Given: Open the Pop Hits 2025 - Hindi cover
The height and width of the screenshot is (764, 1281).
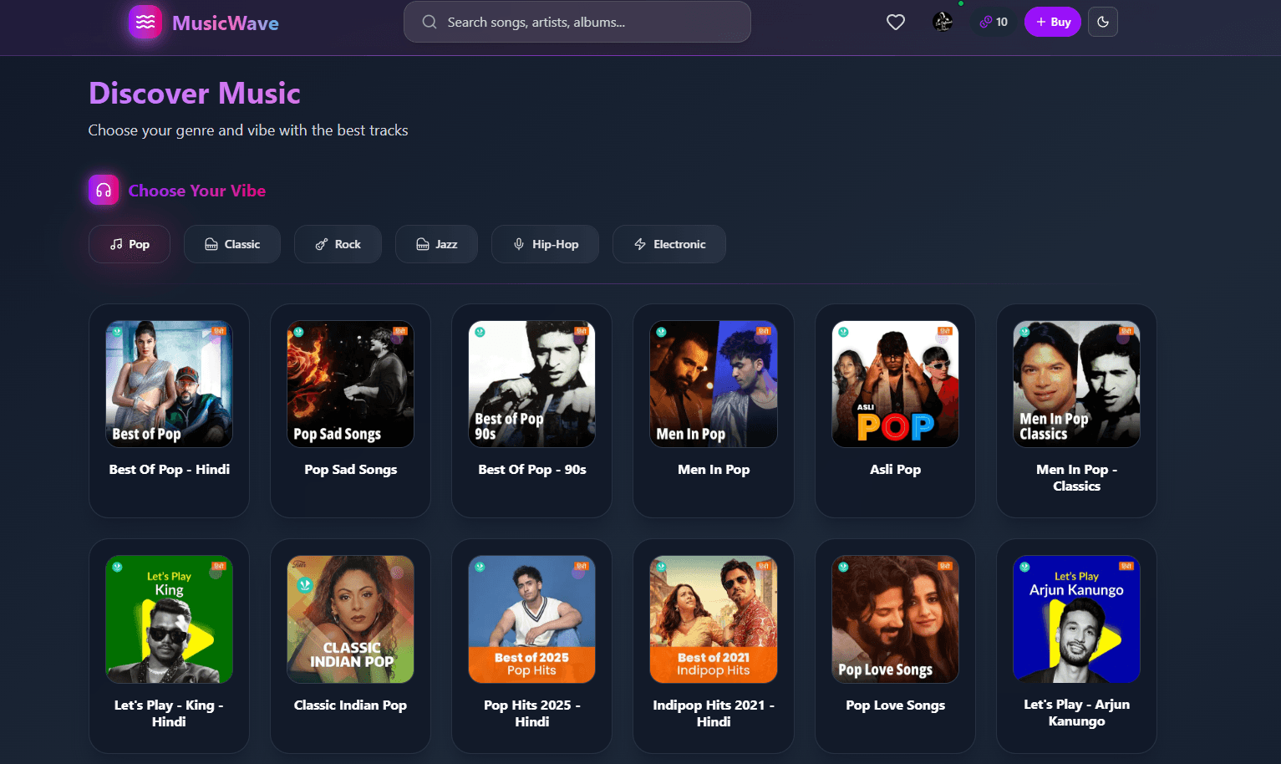Looking at the screenshot, I should (532, 619).
